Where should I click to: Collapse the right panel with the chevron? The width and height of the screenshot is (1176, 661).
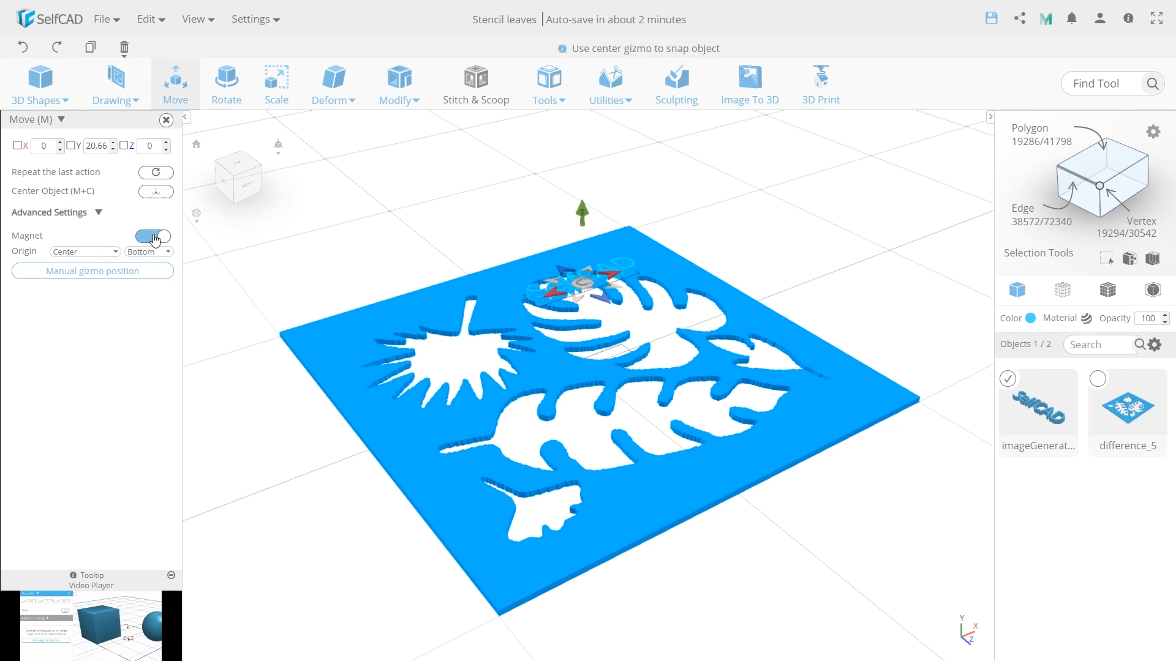(x=990, y=117)
